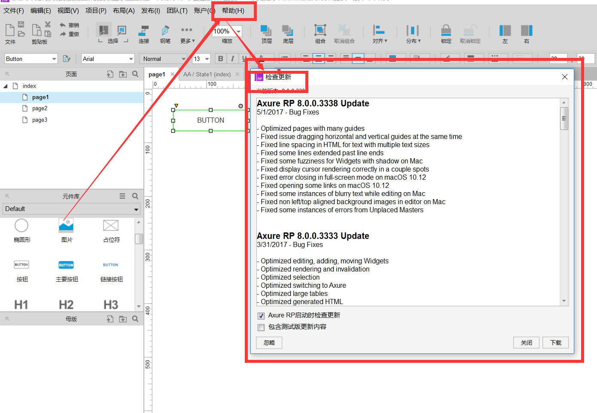Add a new master in masters panel
This screenshot has height=413, width=597.
coord(110,319)
